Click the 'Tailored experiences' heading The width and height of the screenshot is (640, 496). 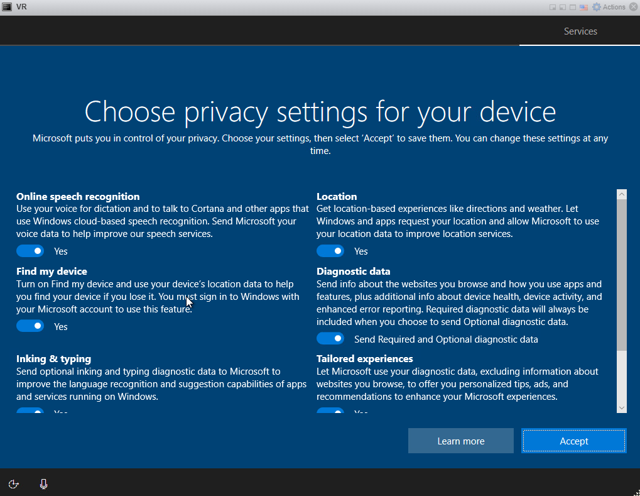click(x=365, y=359)
